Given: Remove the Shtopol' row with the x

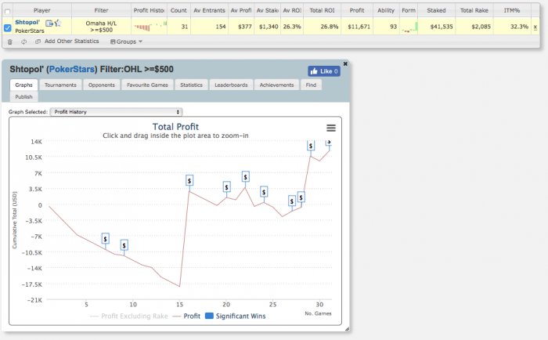Looking at the screenshot, I should 535,27.
